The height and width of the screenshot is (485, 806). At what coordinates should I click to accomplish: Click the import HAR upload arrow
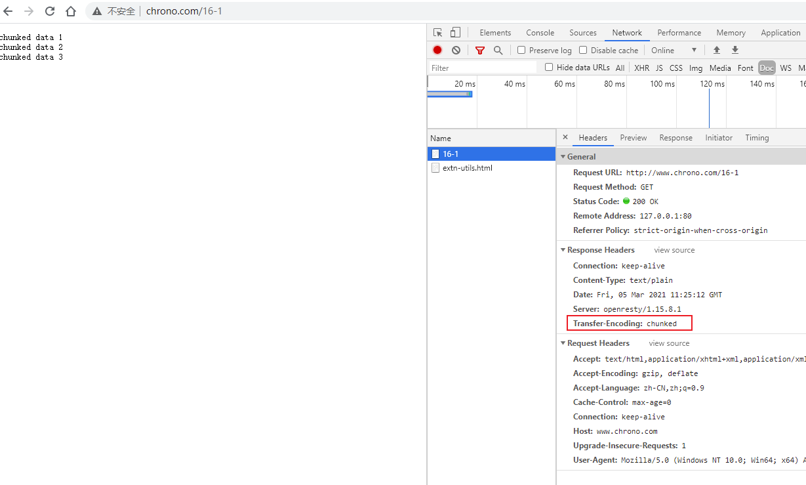(x=717, y=50)
